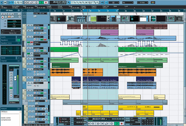This screenshot has height=126, width=186.
Task: Select the Mute X tool
Action: point(86,2)
